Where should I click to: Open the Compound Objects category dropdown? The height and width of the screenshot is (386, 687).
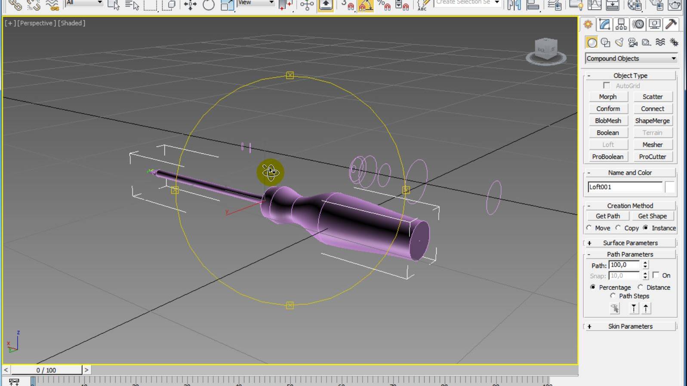pyautogui.click(x=632, y=58)
